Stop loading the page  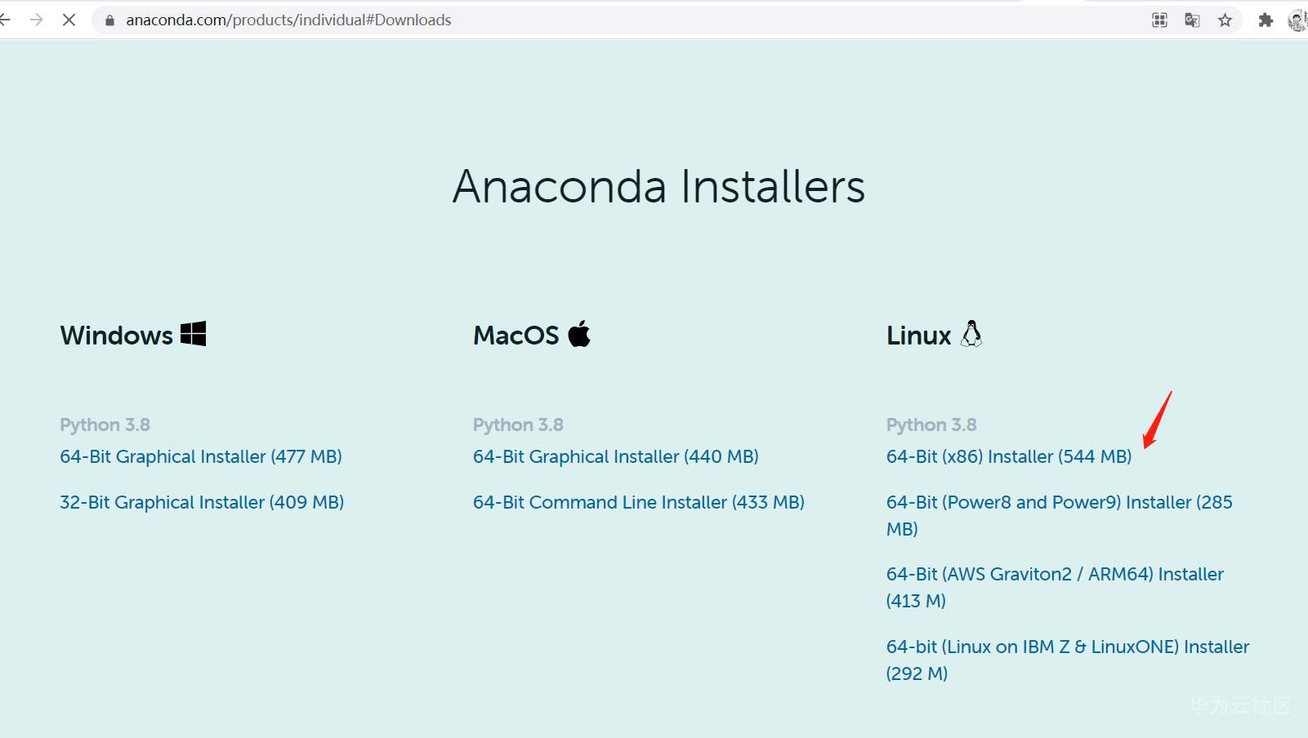[69, 20]
